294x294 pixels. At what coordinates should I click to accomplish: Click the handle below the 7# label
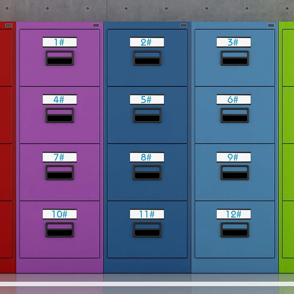(60, 173)
